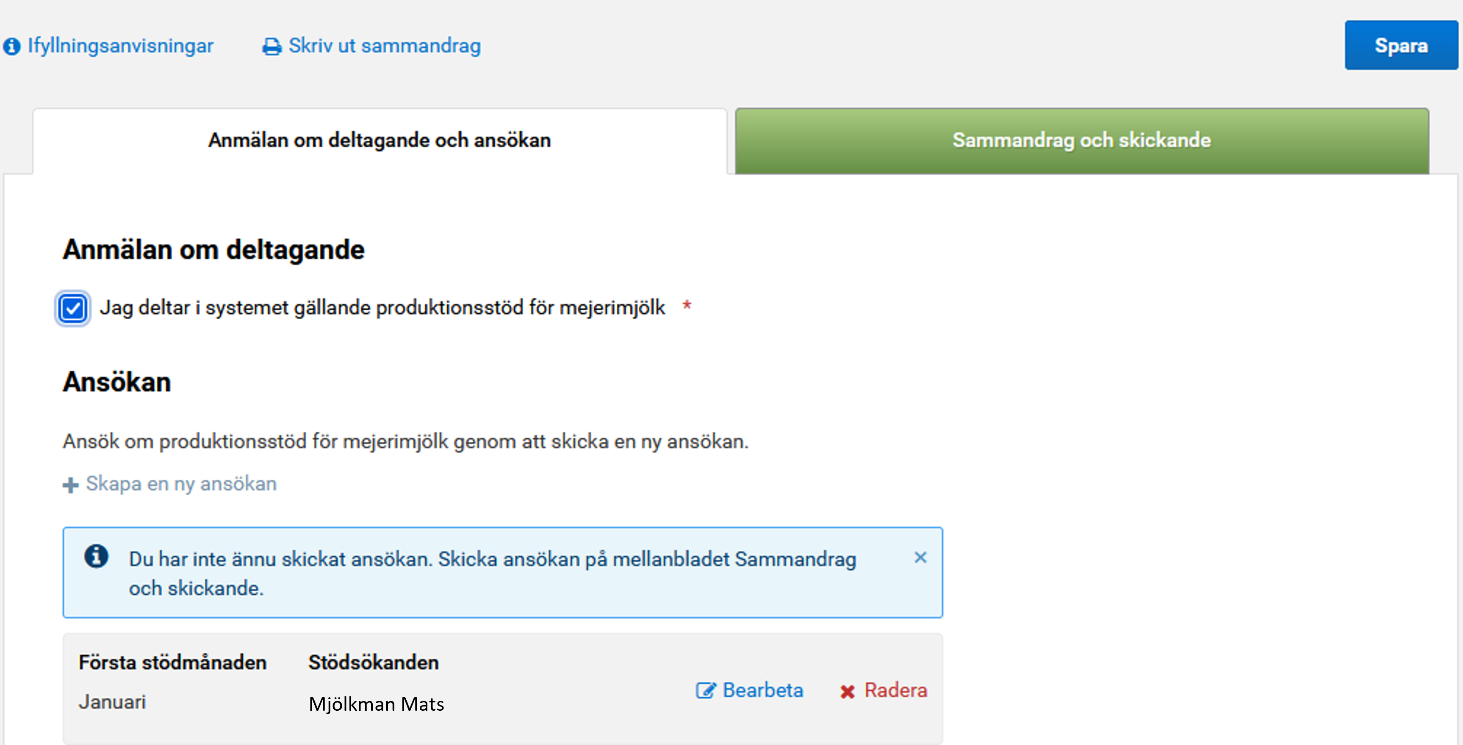Switch to the Sammandrag och skickande tab

(1081, 140)
